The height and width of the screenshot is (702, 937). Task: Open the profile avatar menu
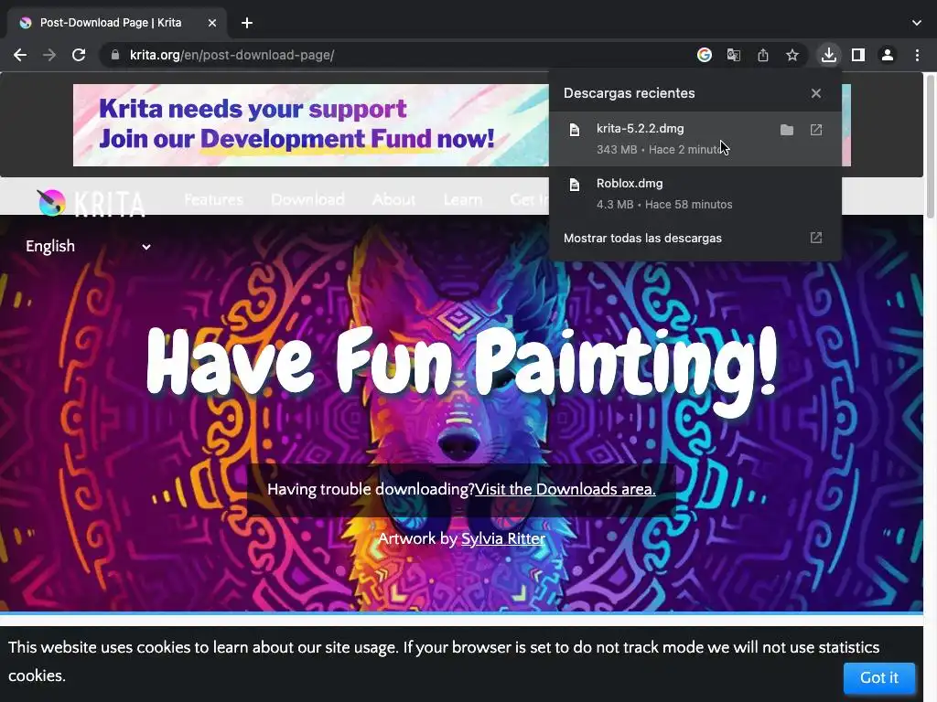click(888, 55)
